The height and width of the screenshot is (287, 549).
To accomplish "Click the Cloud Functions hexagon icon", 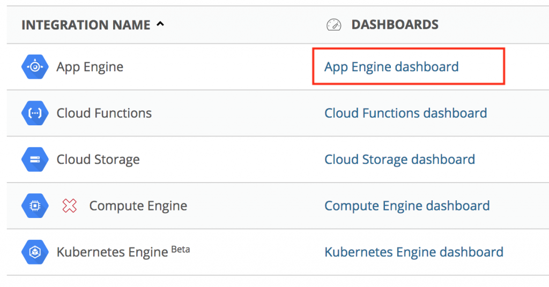I will coord(35,114).
